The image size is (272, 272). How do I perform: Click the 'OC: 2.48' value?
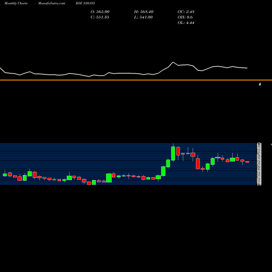click(x=186, y=12)
